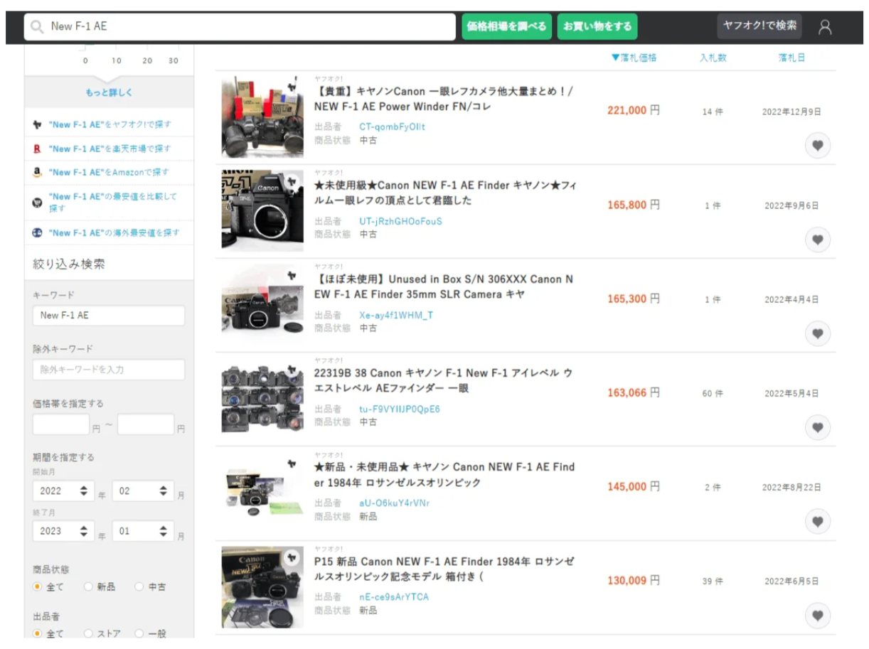Screen dimensions: 869x649
Task: Open seller UT-jRzhGHOoFouS profile link
Action: click(x=400, y=221)
